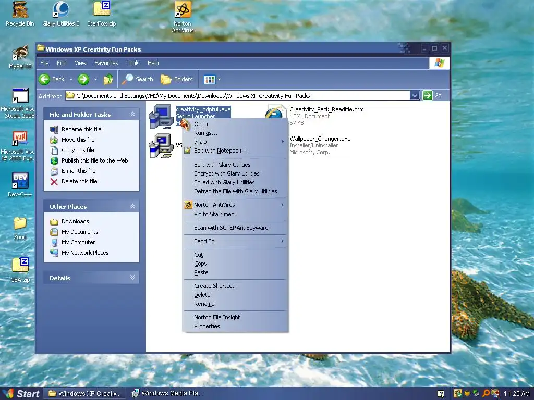The image size is (534, 400).
Task: Go up one folder level
Action: coord(108,79)
